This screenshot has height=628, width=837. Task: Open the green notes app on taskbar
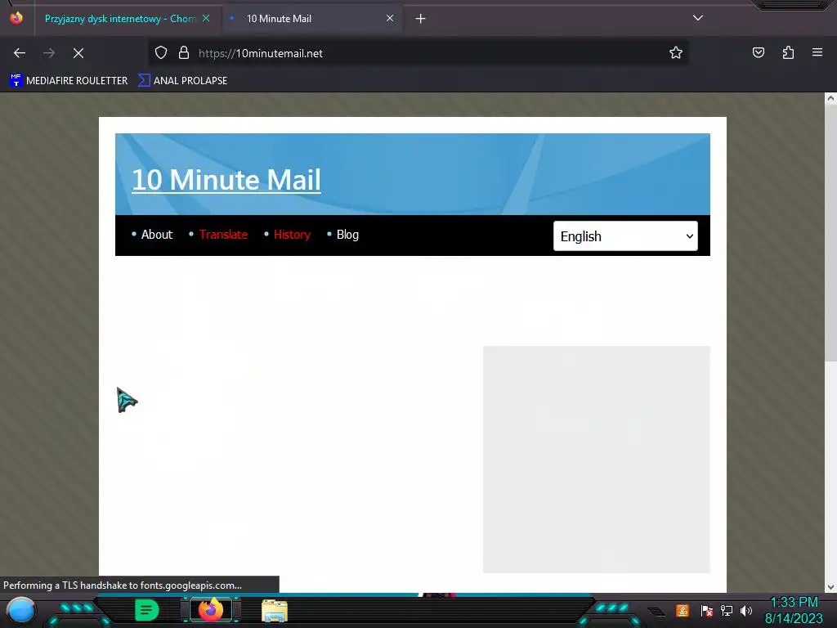[146, 610]
